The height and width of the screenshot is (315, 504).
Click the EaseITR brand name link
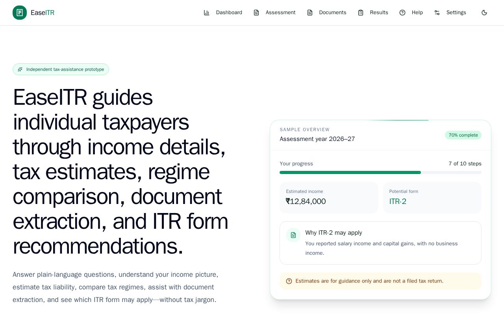[43, 13]
